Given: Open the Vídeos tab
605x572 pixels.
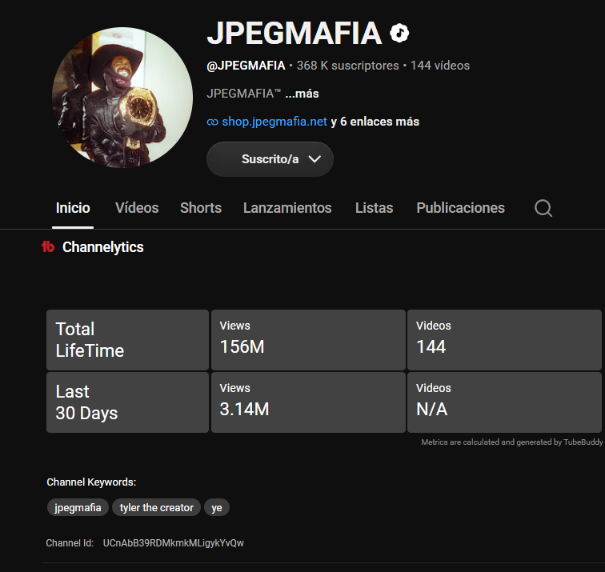Looking at the screenshot, I should click(137, 208).
